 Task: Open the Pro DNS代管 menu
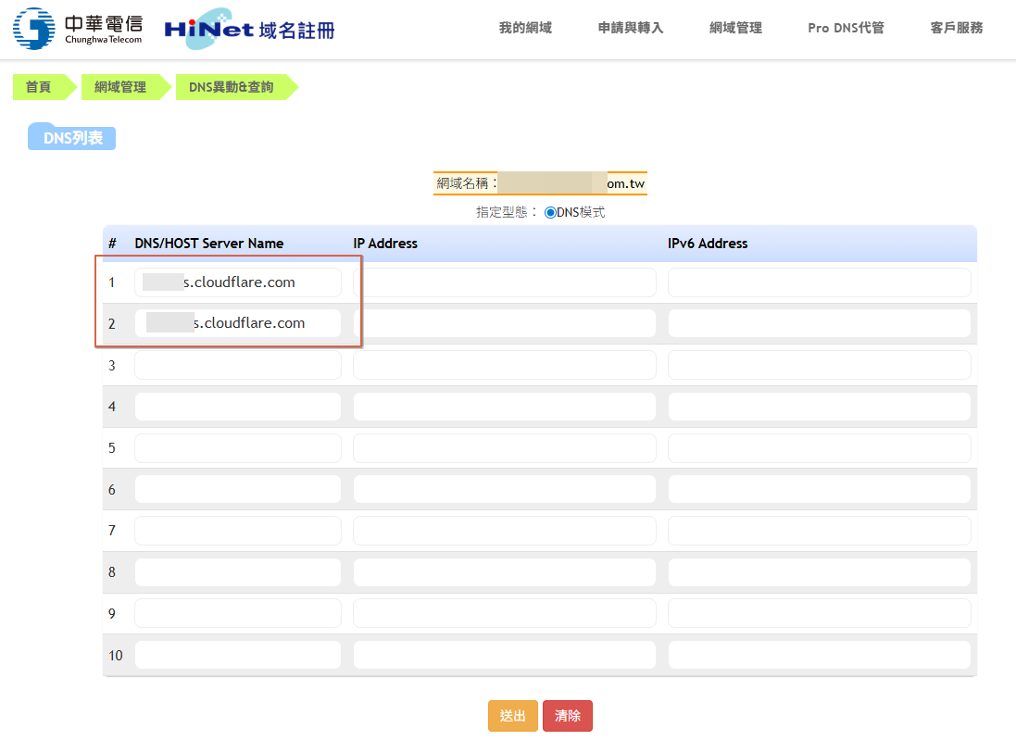click(x=846, y=28)
